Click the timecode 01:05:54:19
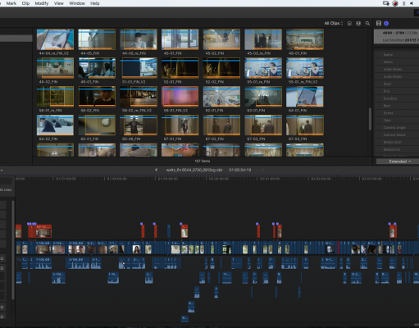 (239, 170)
